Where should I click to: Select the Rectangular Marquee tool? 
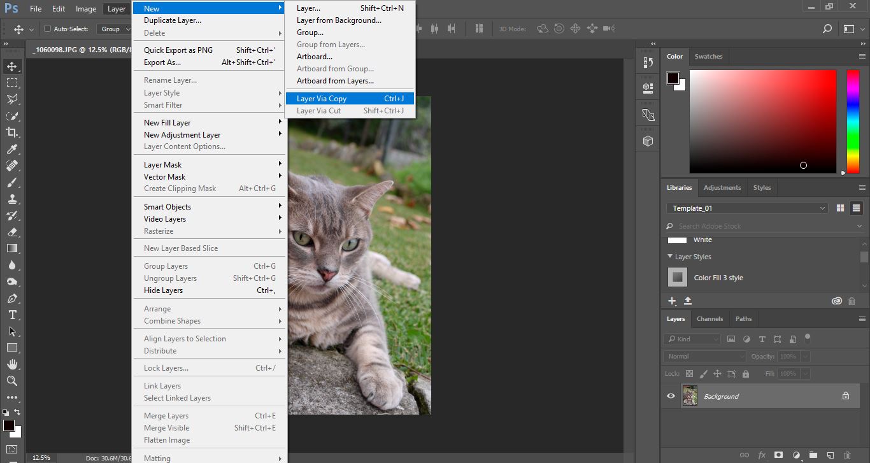click(12, 83)
